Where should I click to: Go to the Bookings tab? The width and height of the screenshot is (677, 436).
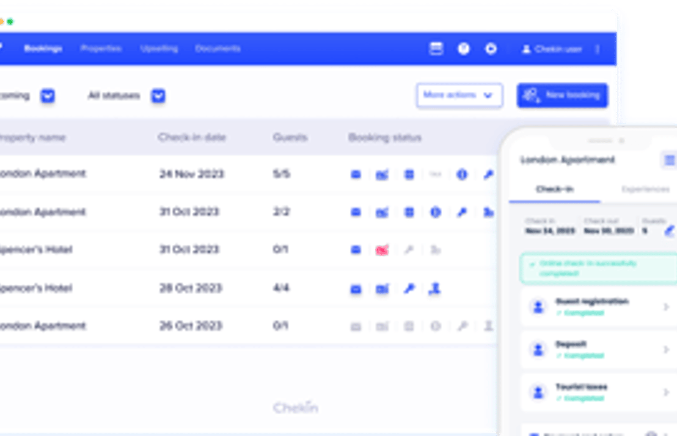click(x=43, y=49)
